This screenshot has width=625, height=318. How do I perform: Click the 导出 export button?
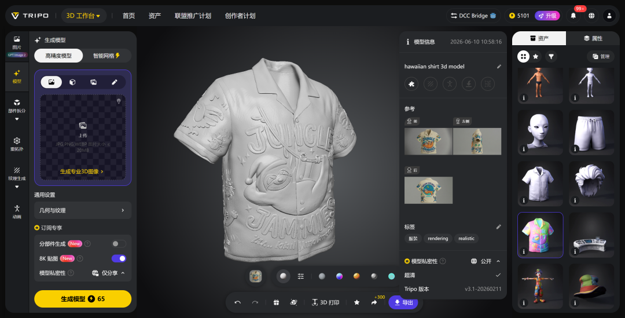[x=403, y=302]
